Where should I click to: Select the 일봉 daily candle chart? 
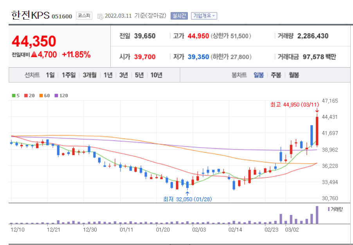tap(259, 75)
